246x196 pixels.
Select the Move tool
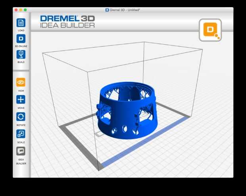click(21, 100)
